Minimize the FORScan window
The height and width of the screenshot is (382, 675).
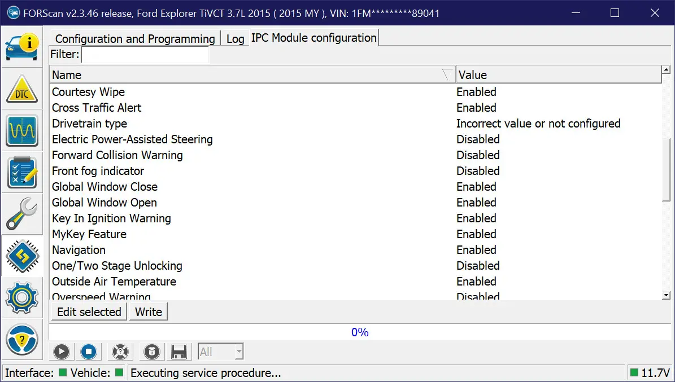click(x=576, y=13)
